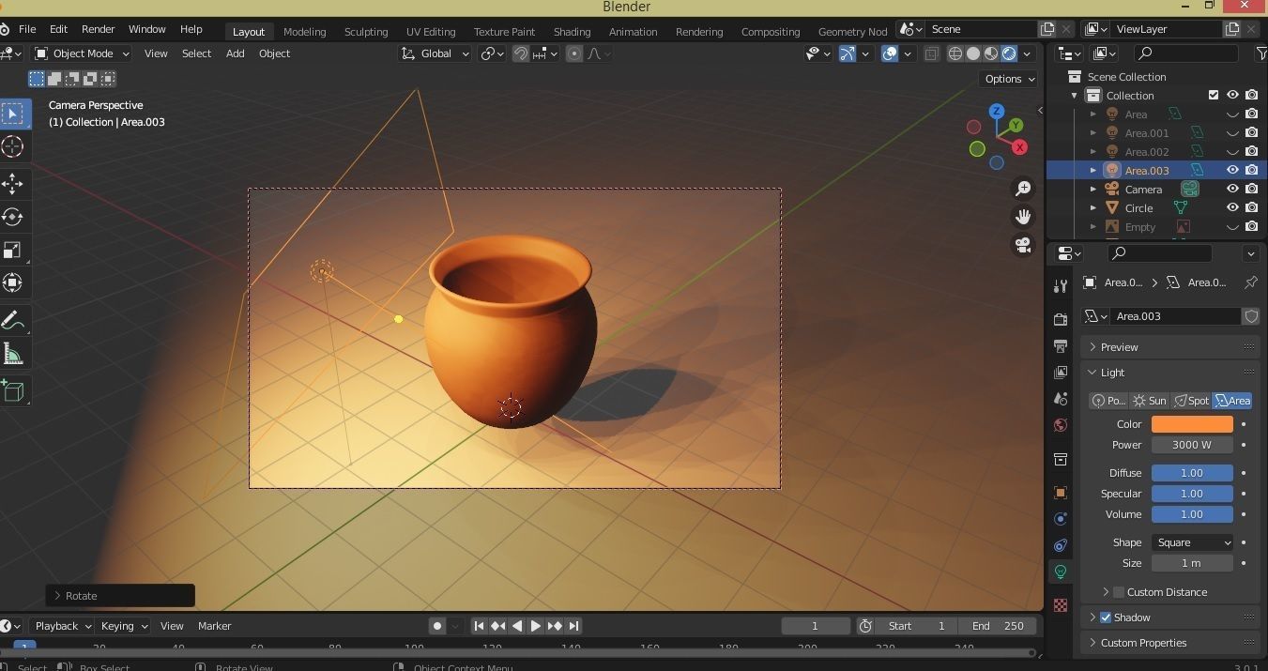Switch to the Modeling workspace tab
The image size is (1268, 671).
pos(304,31)
